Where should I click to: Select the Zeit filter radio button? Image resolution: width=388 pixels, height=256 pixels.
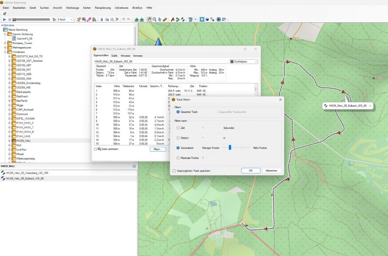click(x=178, y=128)
